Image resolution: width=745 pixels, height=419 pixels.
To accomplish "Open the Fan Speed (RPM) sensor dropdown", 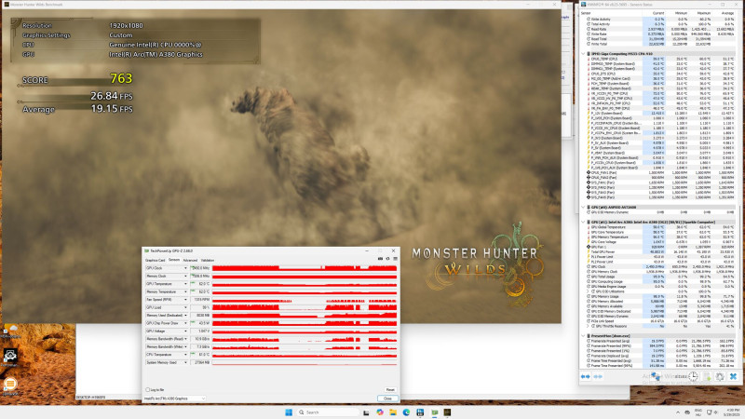I will pyautogui.click(x=185, y=300).
